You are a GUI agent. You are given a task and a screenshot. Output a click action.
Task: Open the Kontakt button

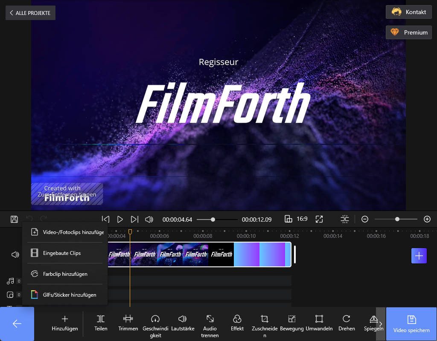pyautogui.click(x=408, y=12)
